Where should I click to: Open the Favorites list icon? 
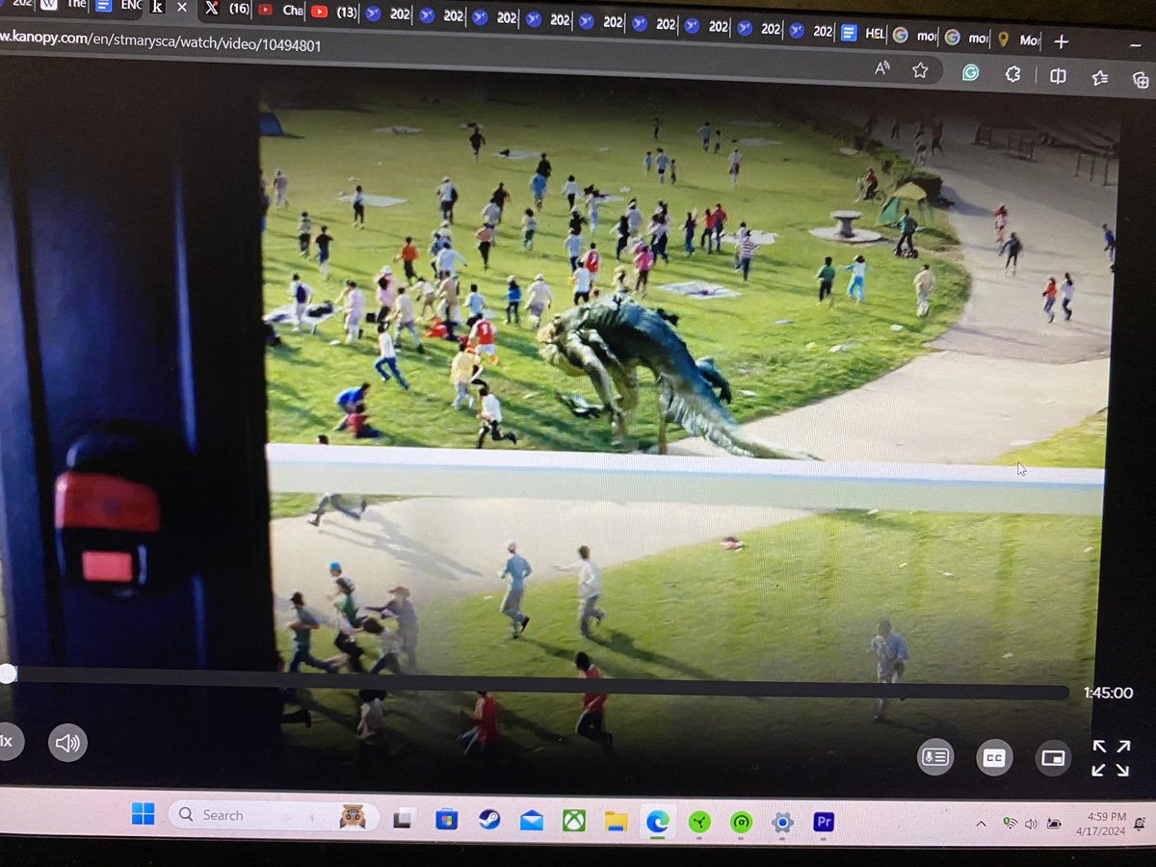click(1101, 78)
